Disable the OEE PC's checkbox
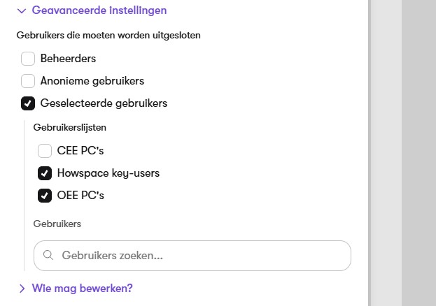436x306 pixels. click(45, 196)
